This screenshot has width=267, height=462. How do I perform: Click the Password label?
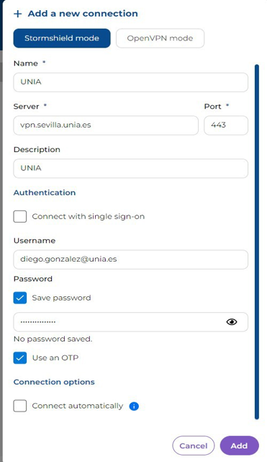pyautogui.click(x=33, y=279)
